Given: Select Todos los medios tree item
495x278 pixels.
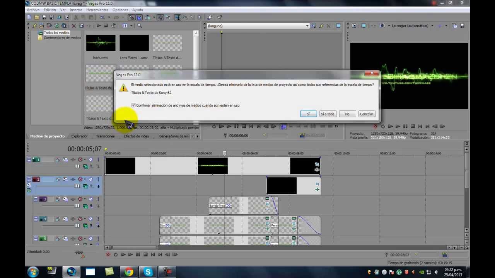Looking at the screenshot, I should [x=56, y=33].
